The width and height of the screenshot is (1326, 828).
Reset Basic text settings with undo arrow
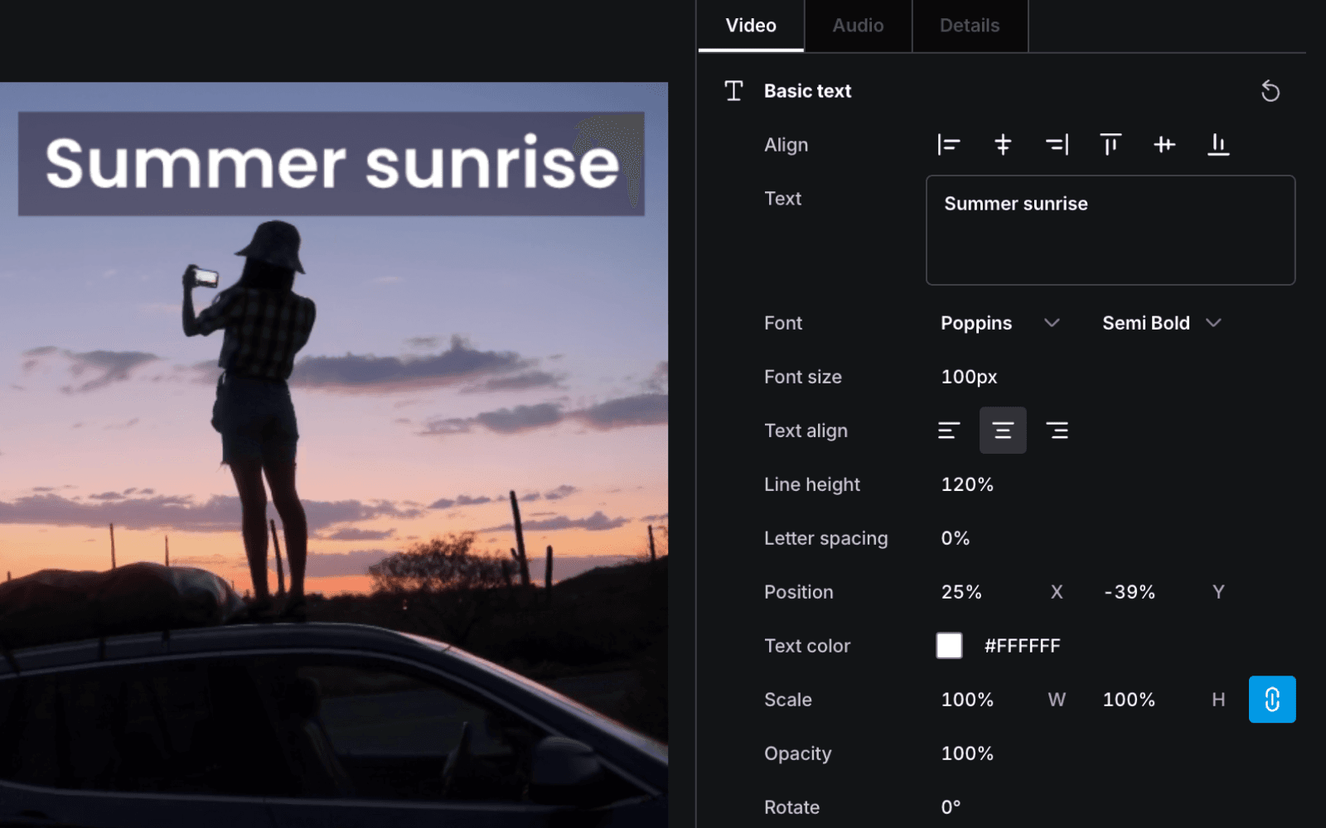pos(1270,91)
